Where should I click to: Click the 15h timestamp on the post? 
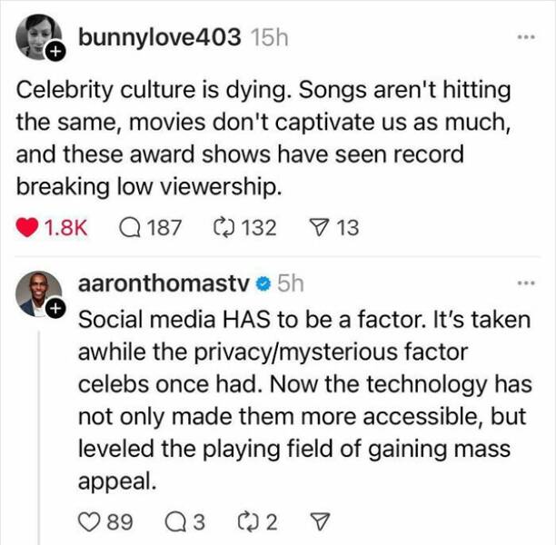click(x=268, y=38)
